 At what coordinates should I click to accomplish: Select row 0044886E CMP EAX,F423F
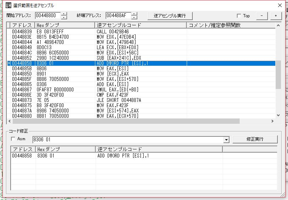(141, 95)
